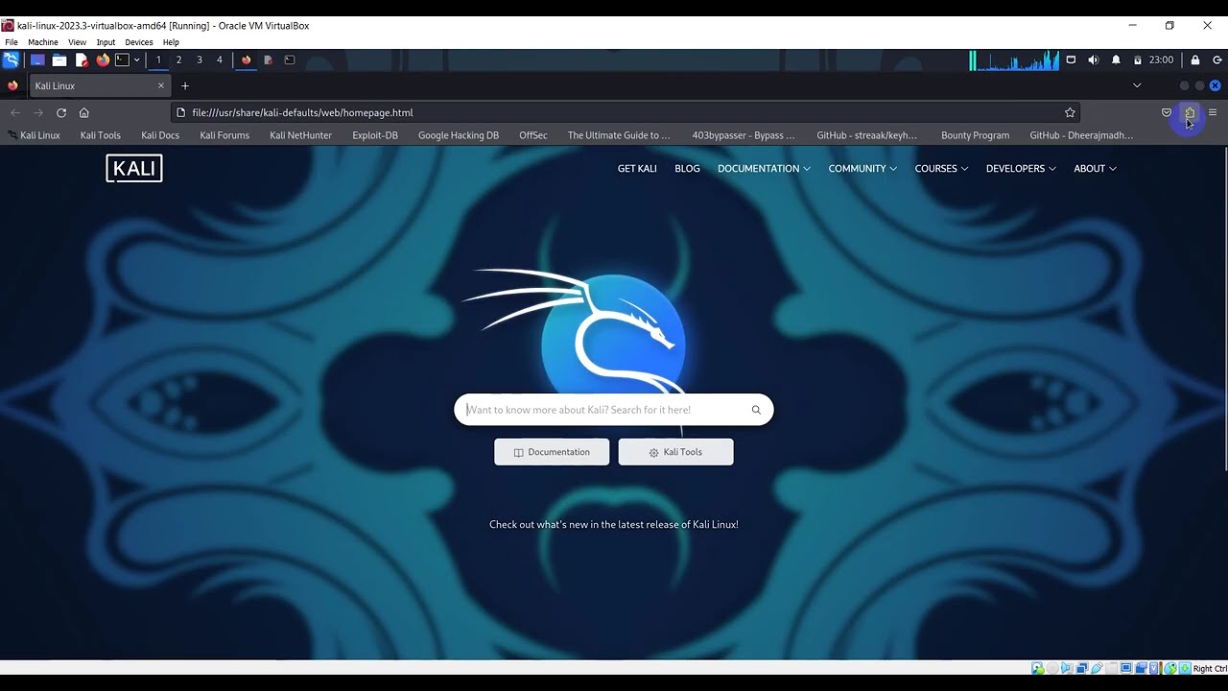Expand the COURSES nav dropdown
The image size is (1228, 691).
tap(941, 168)
